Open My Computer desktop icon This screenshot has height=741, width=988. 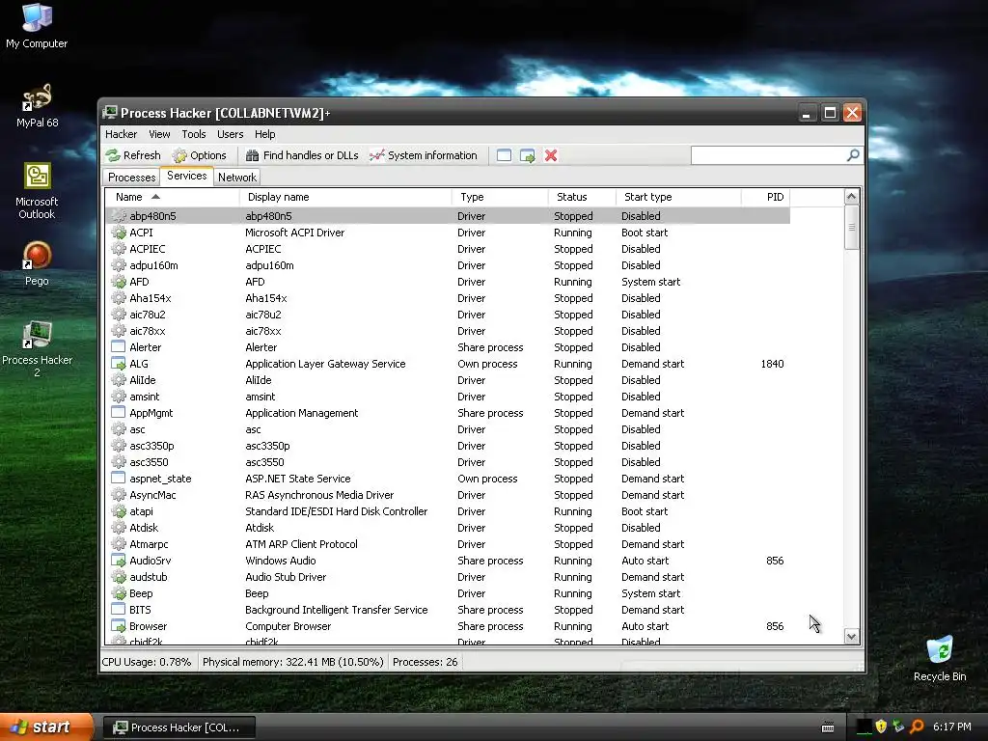click(37, 26)
